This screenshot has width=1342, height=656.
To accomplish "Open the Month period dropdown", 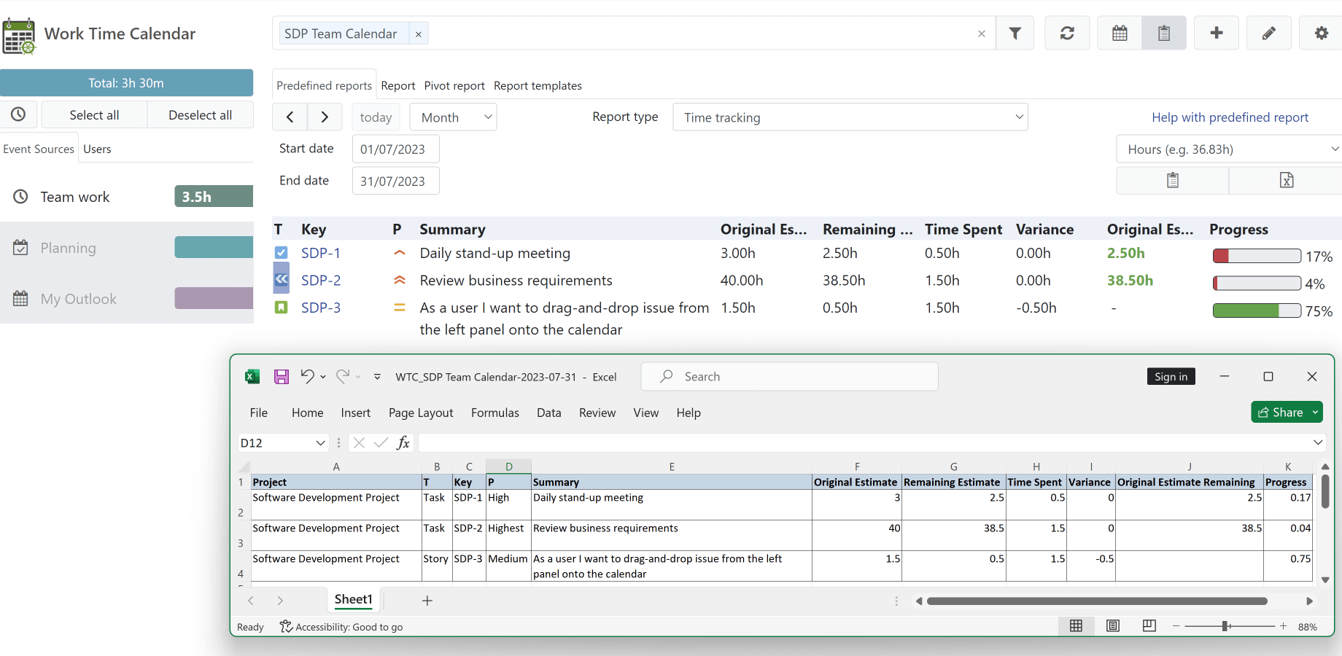I will click(453, 117).
